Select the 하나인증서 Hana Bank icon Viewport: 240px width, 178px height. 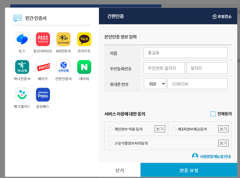[x=22, y=67]
